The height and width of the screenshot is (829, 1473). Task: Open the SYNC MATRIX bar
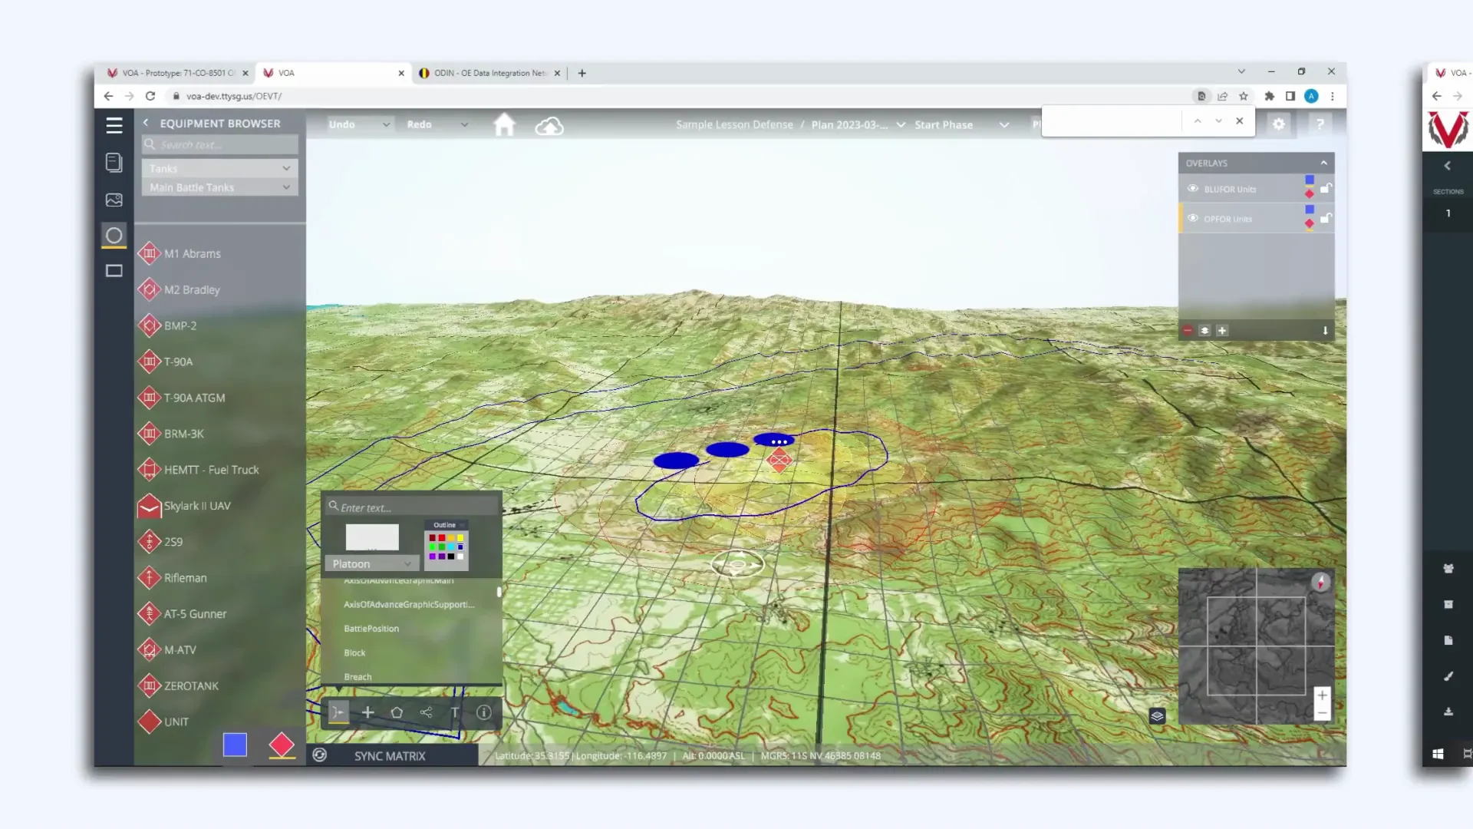click(389, 756)
